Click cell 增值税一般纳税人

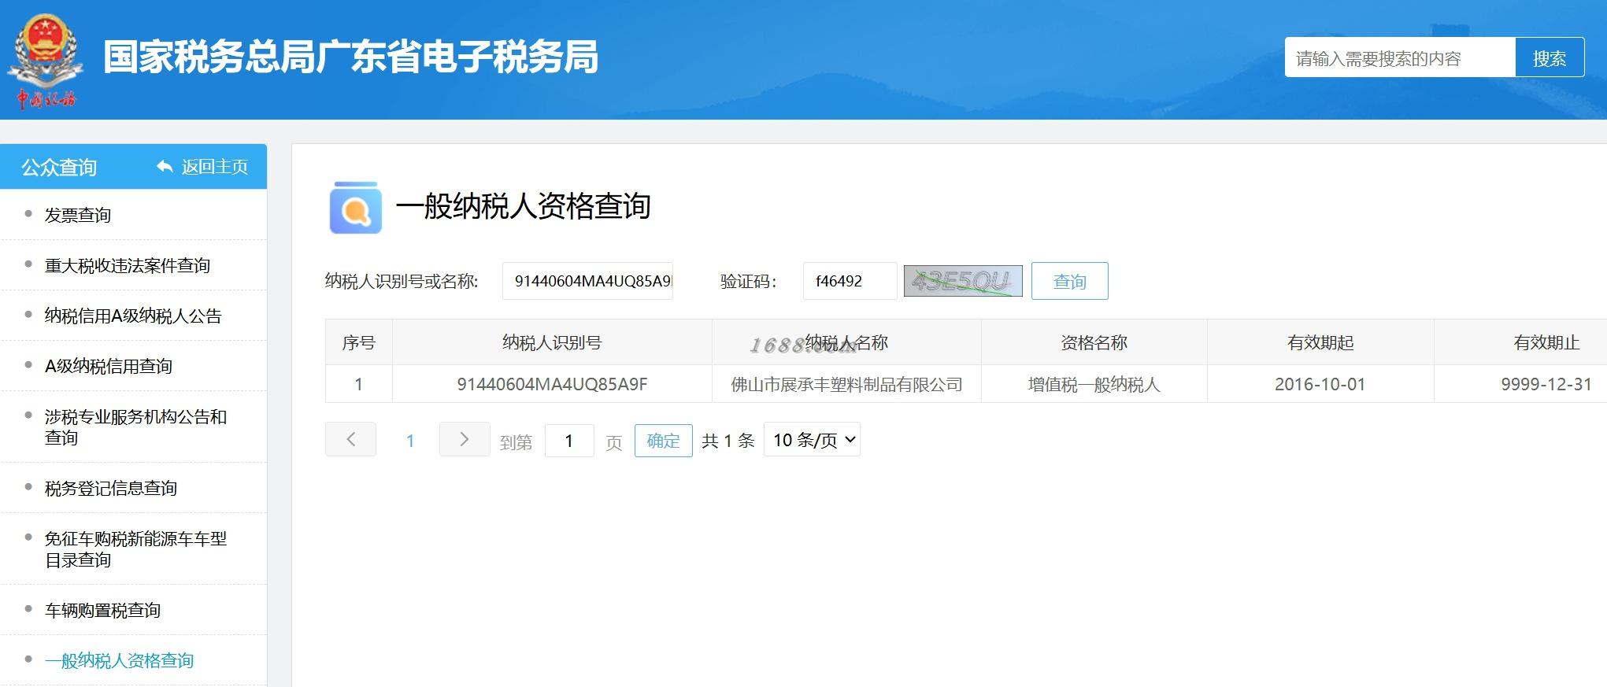1094,384
